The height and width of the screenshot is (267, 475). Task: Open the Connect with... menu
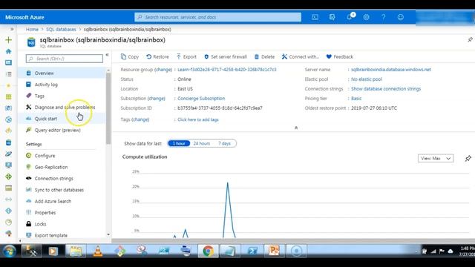pyautogui.click(x=300, y=56)
